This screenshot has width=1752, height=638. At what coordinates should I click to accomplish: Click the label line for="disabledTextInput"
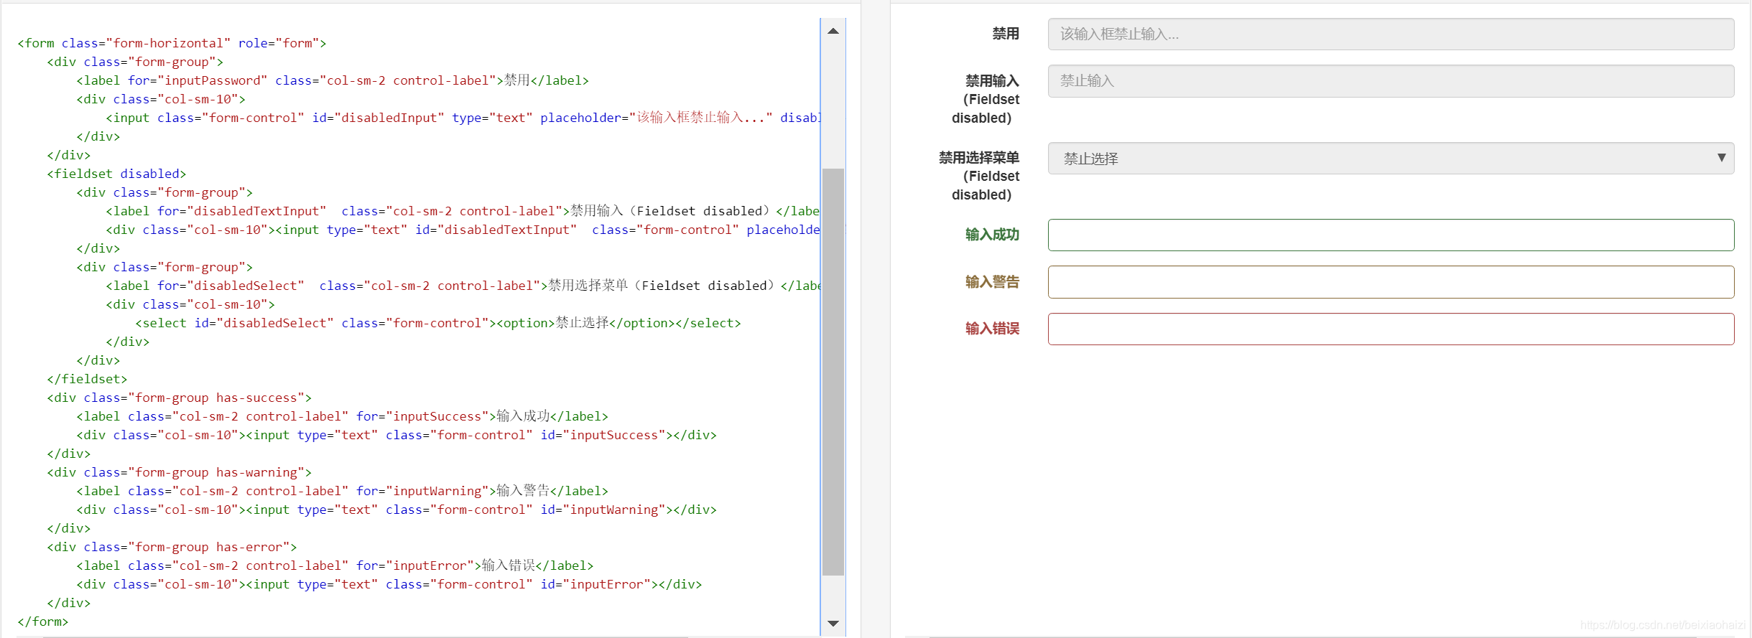(463, 211)
